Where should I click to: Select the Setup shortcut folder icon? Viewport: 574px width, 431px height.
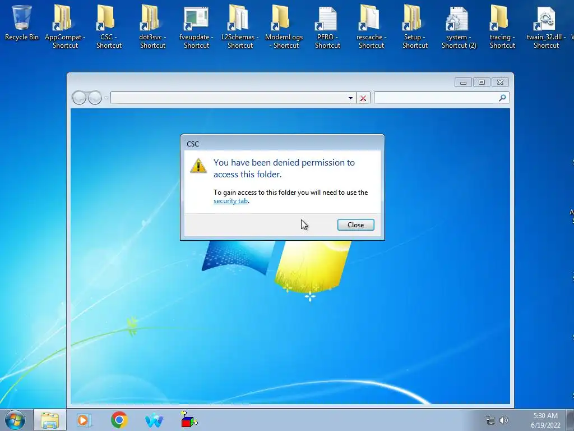point(412,19)
